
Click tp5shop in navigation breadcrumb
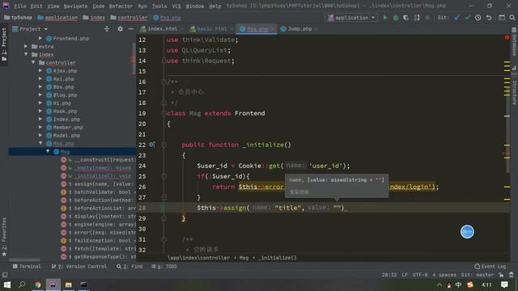click(x=18, y=18)
